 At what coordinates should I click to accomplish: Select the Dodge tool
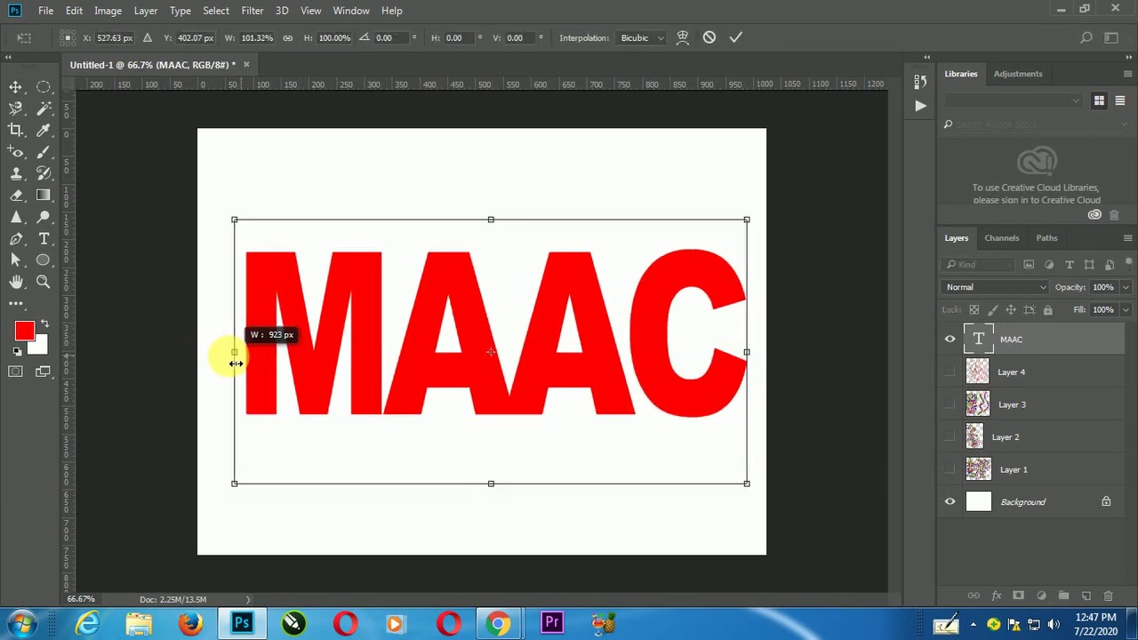coord(43,217)
